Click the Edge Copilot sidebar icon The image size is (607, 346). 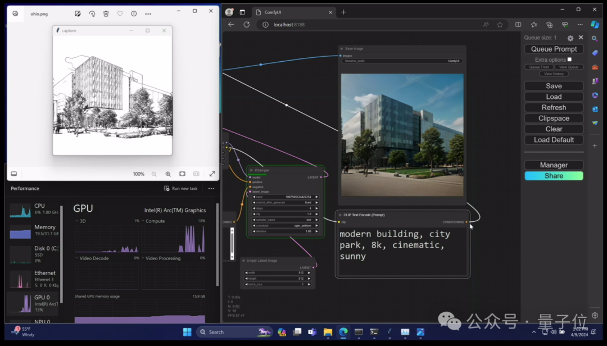[595, 25]
